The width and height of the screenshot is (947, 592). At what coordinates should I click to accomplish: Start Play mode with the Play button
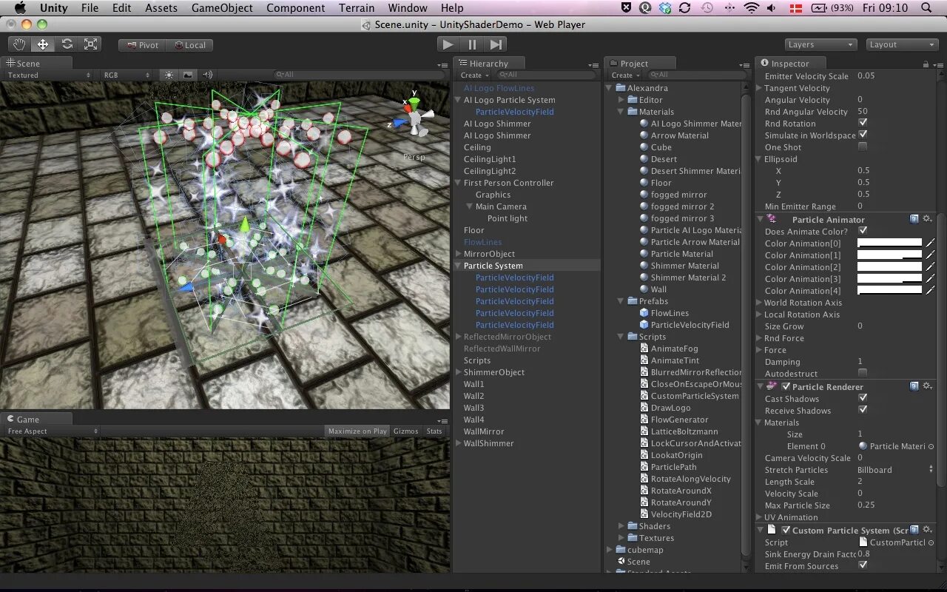(448, 44)
